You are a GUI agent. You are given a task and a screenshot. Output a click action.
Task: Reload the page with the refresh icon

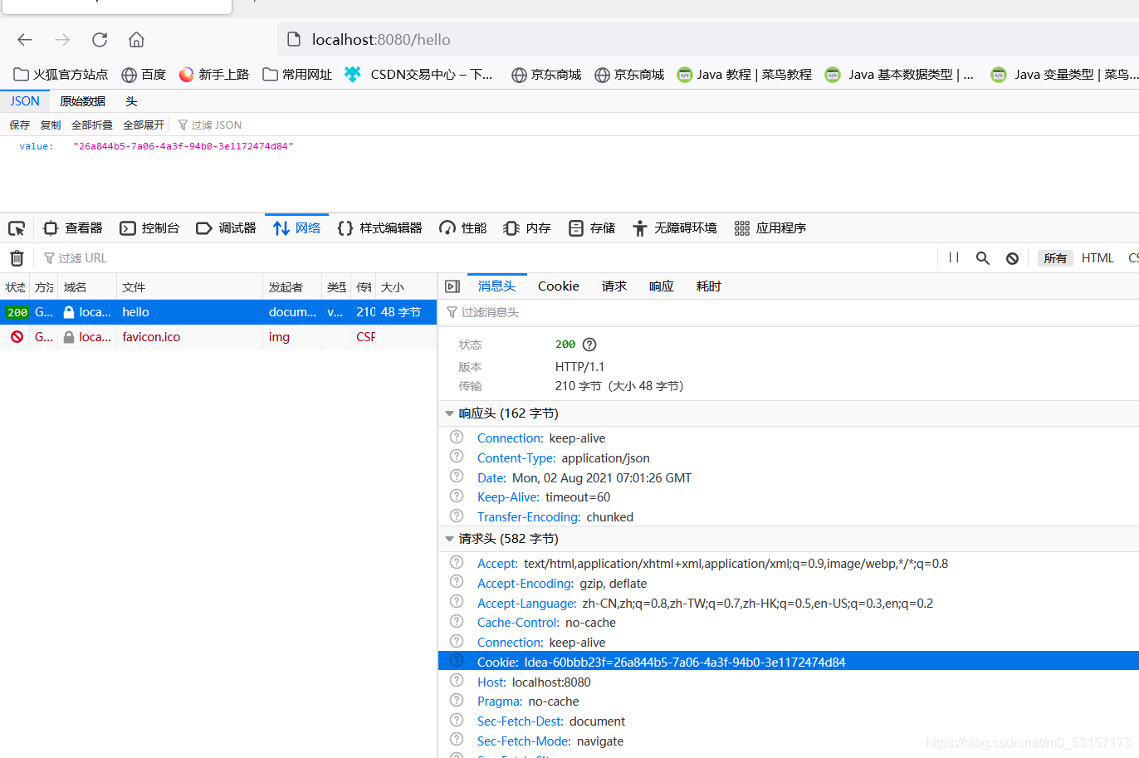click(100, 40)
